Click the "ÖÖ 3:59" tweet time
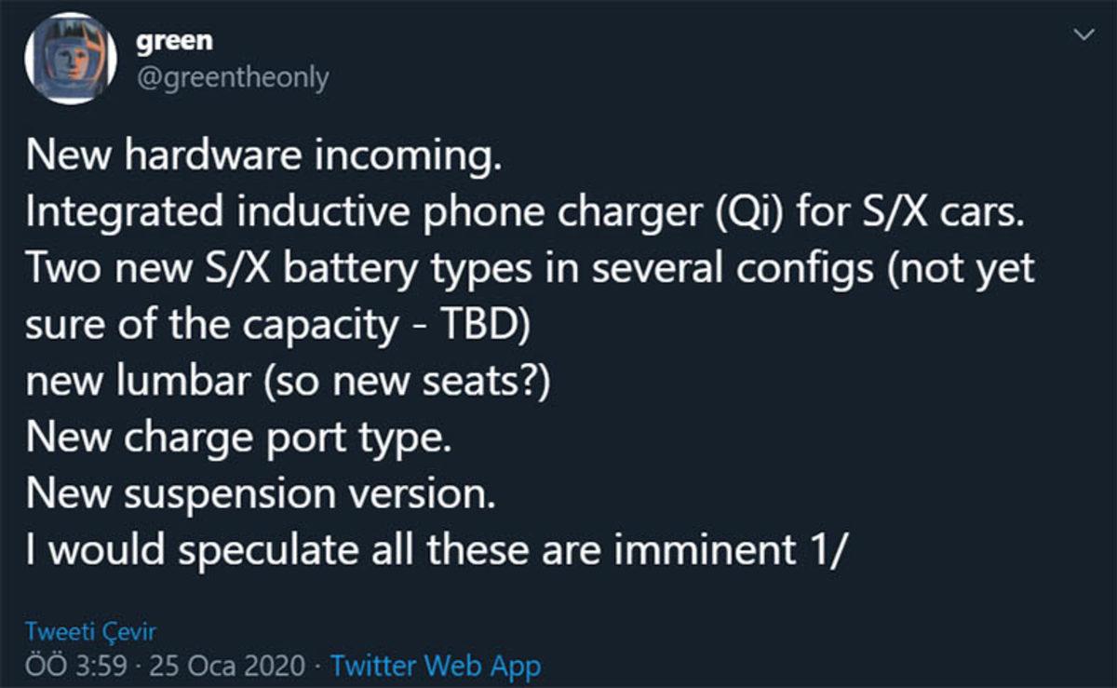1117x688 pixels. [75, 666]
